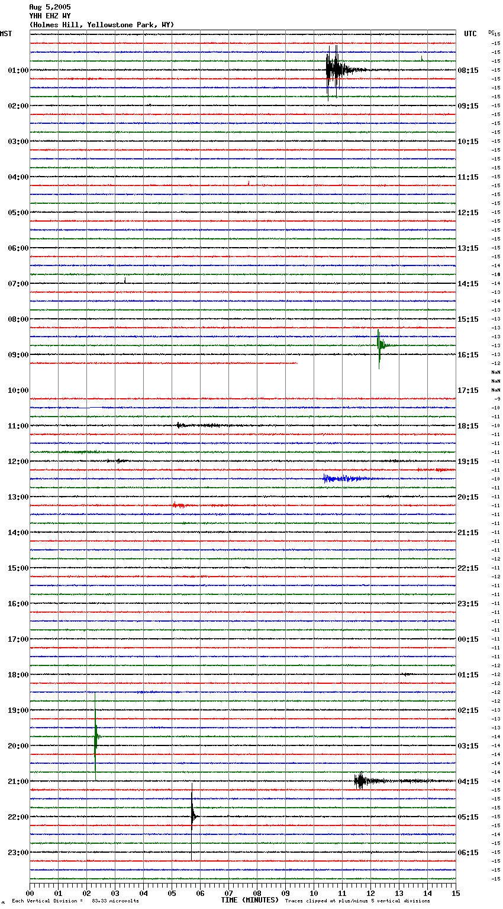The width and height of the screenshot is (503, 909).
Task: Select the 12:00 MST time label
Action: pos(18,462)
